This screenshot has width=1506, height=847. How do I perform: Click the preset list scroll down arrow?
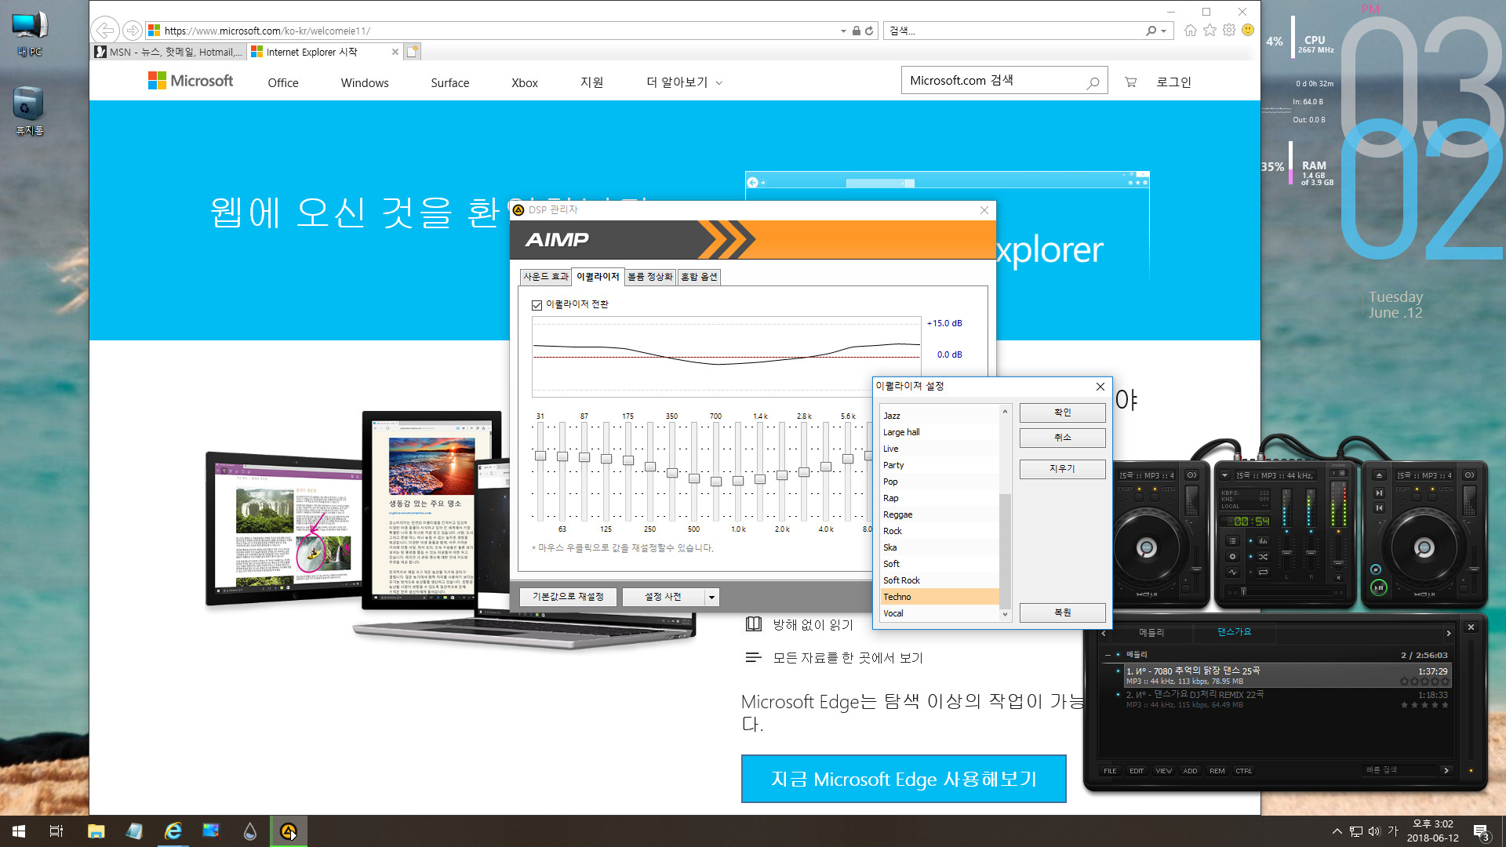click(1005, 615)
